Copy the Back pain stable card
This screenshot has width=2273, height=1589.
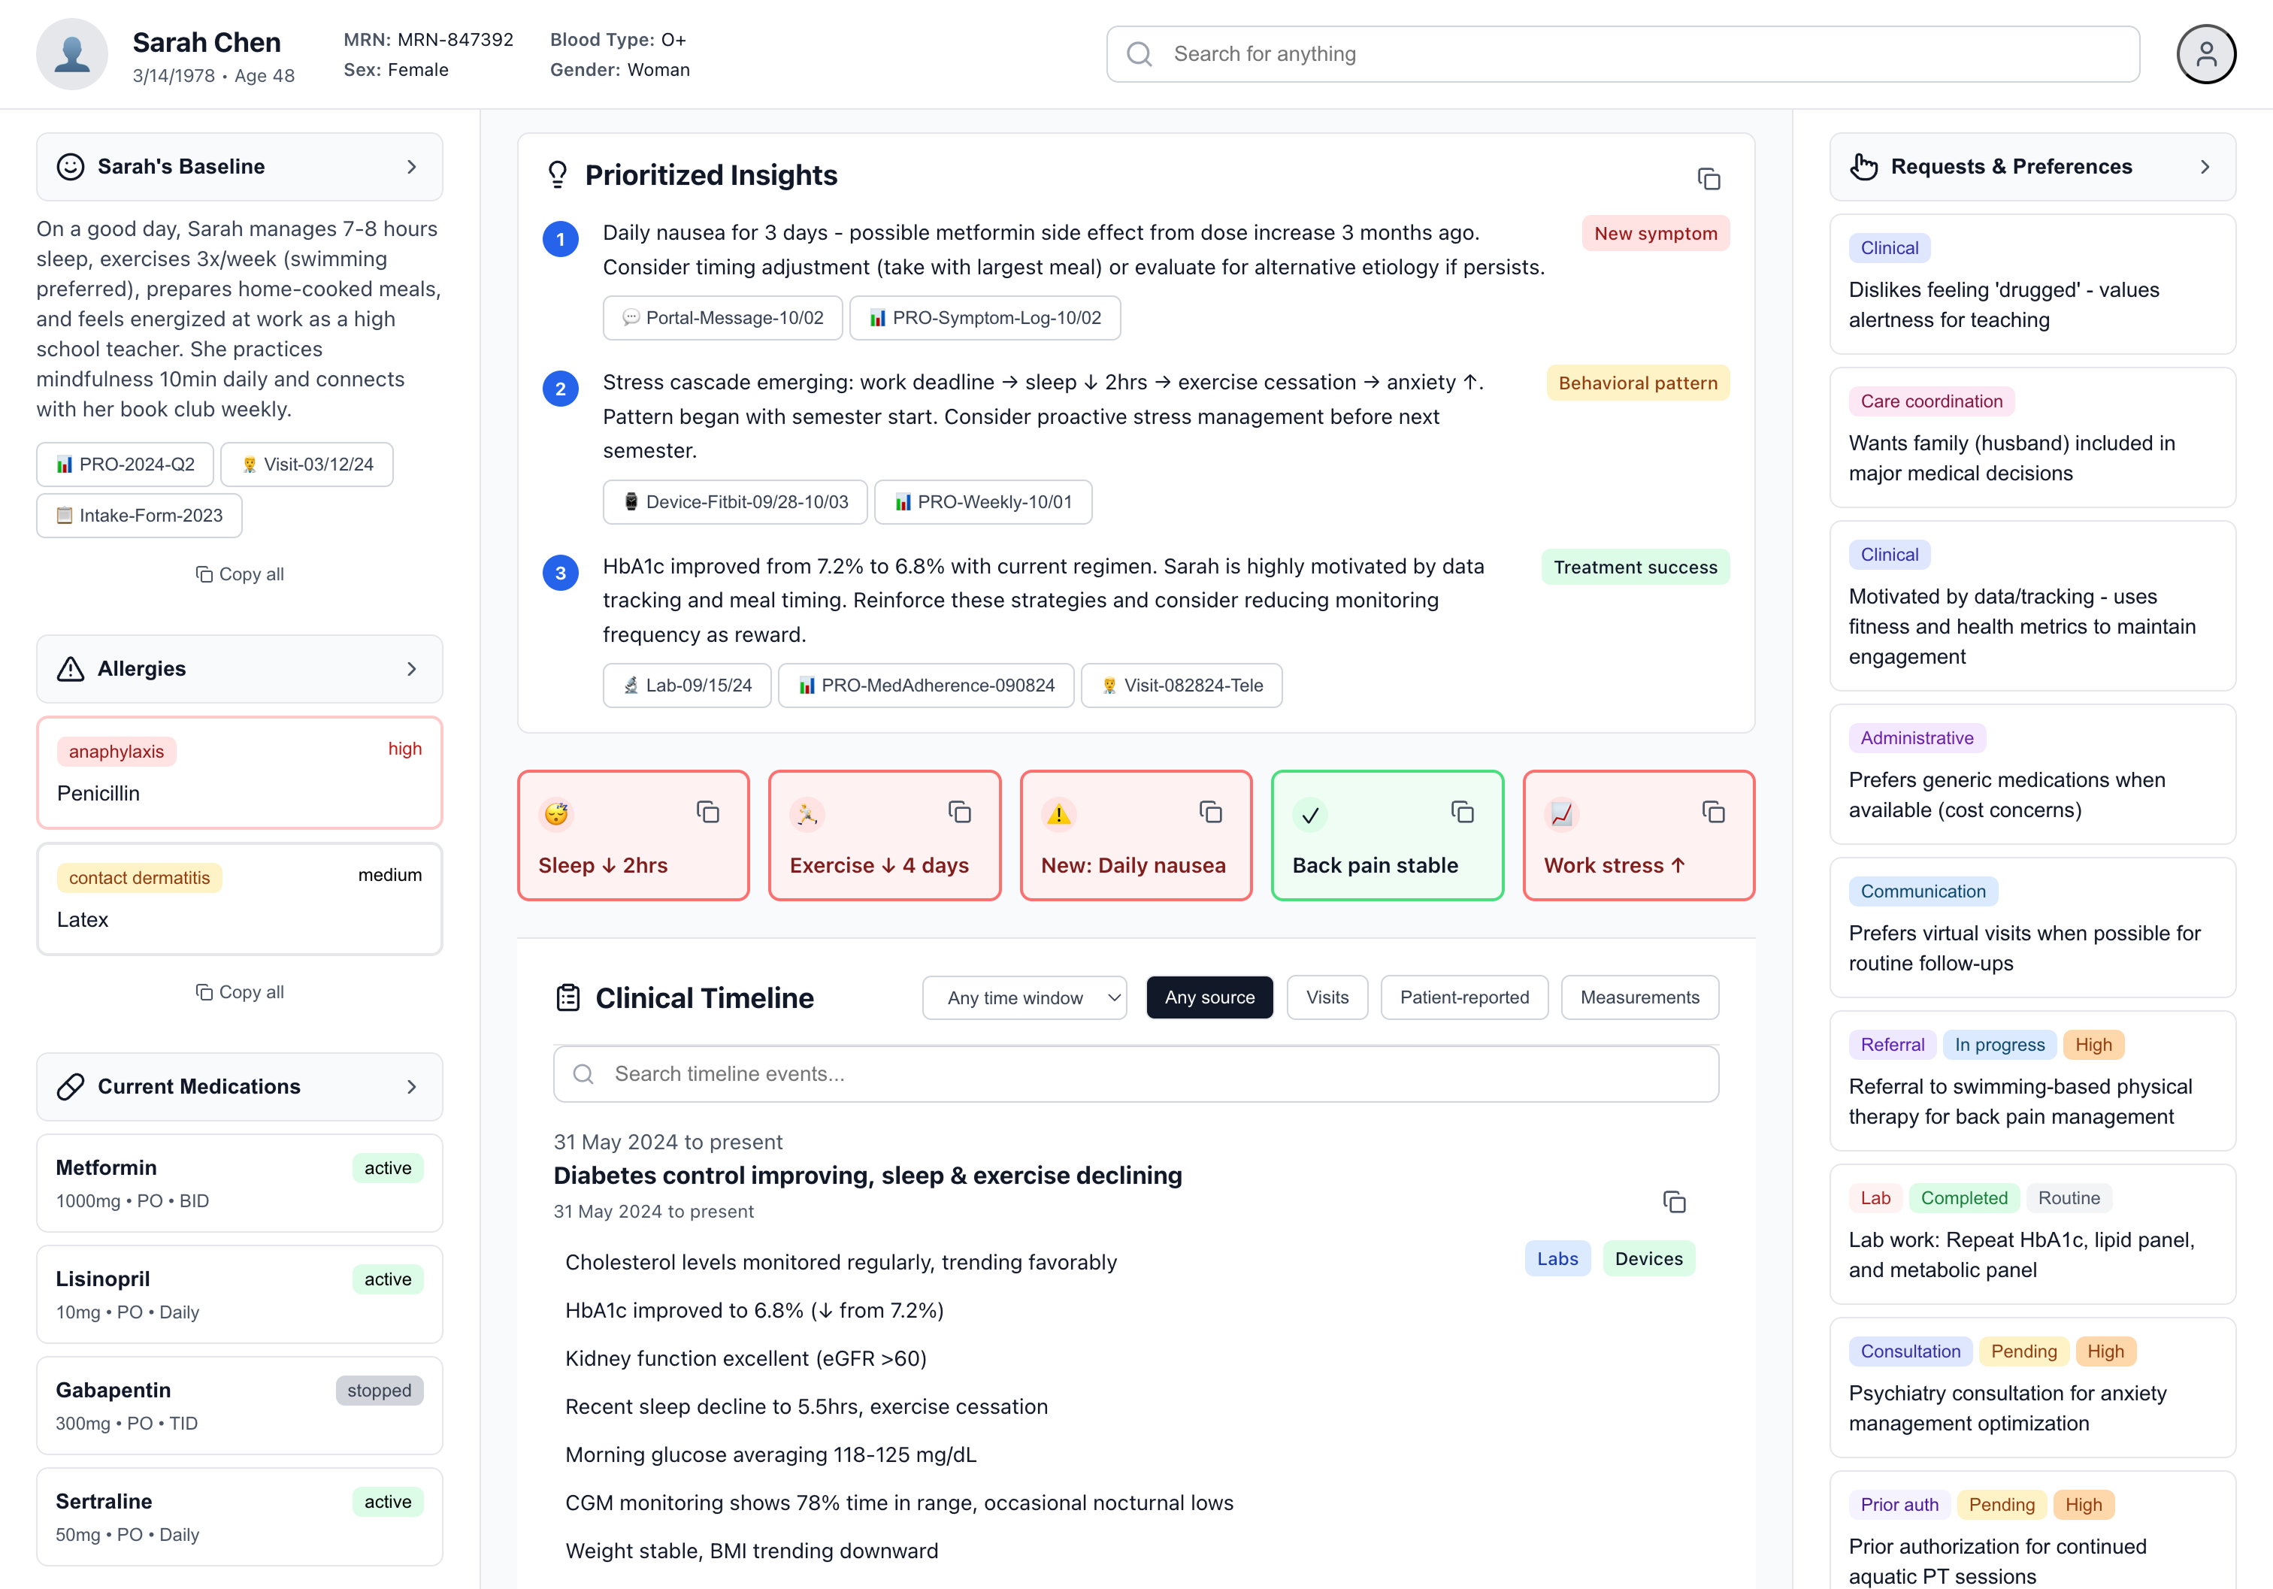(x=1462, y=812)
